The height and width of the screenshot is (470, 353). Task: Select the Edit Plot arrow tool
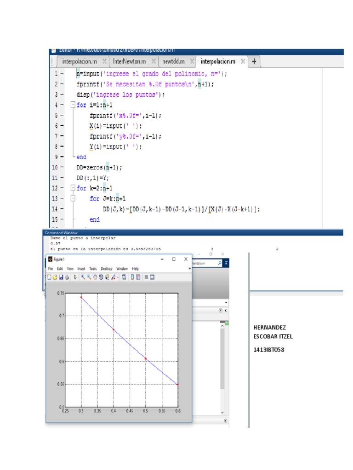[75, 277]
